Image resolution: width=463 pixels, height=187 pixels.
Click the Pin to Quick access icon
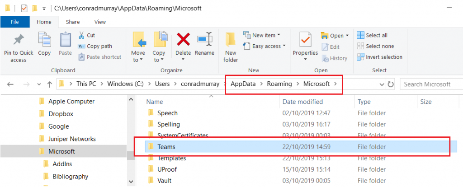tap(19, 40)
